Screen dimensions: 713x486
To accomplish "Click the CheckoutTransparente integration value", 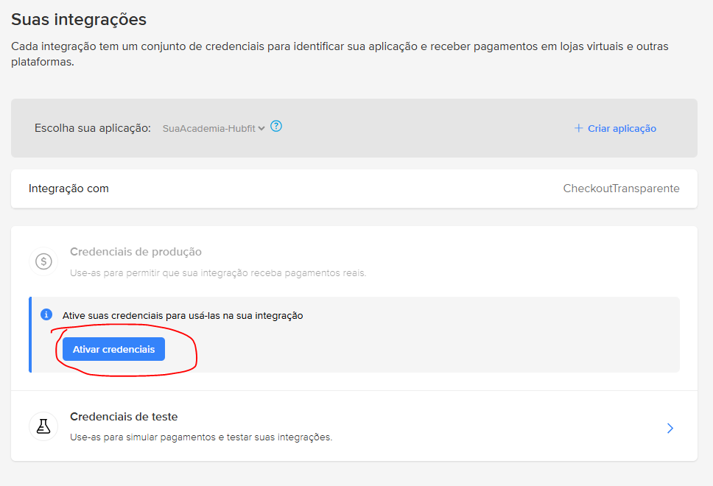I will point(621,189).
